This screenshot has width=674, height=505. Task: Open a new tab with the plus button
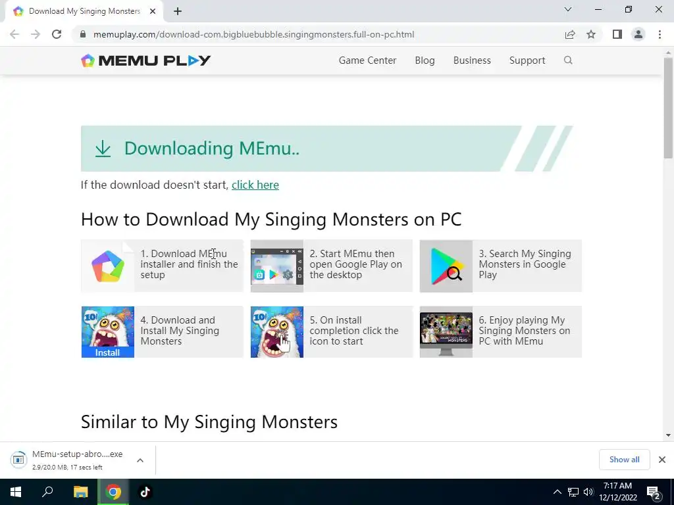[x=178, y=12]
